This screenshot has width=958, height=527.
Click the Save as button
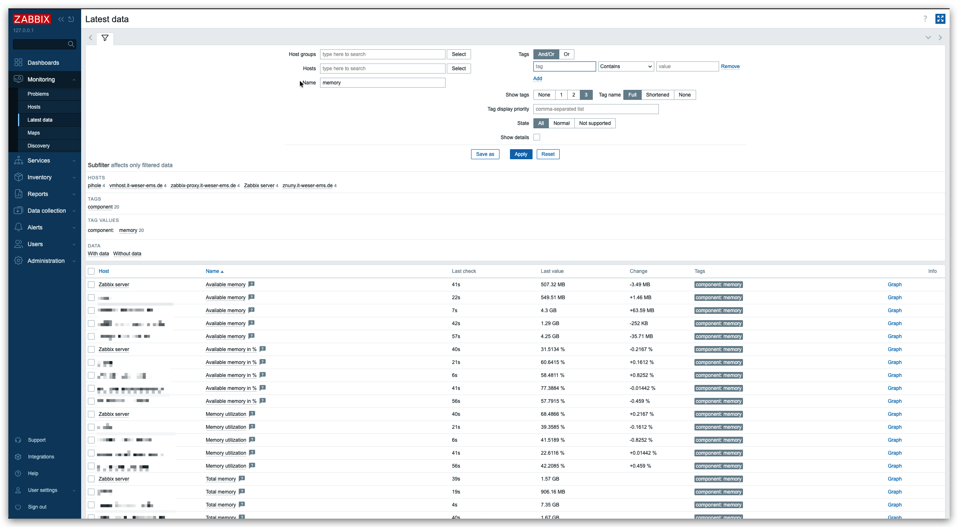click(485, 154)
